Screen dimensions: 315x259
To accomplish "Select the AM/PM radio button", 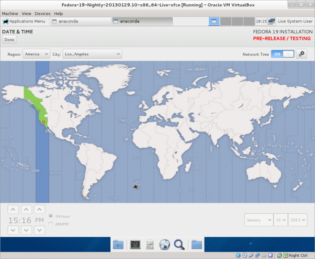I will (x=51, y=224).
